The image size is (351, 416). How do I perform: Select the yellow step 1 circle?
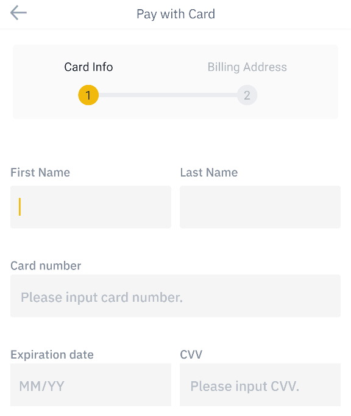[88, 95]
